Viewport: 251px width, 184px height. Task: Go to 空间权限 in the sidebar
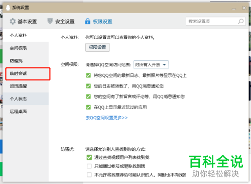coord(26,48)
